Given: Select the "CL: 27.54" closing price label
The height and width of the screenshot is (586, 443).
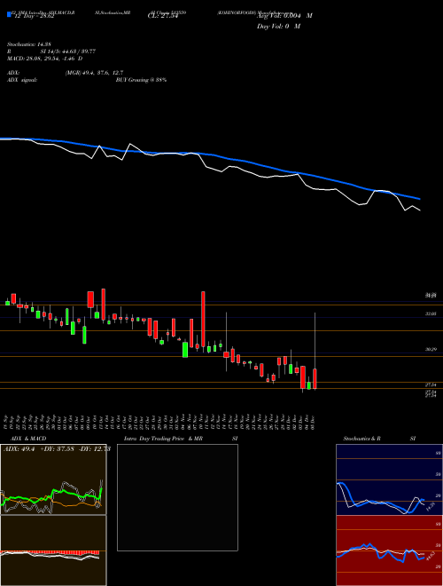Looking at the screenshot, I should (x=163, y=17).
